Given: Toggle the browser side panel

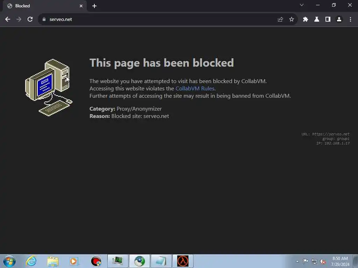Looking at the screenshot, I should [328, 20].
